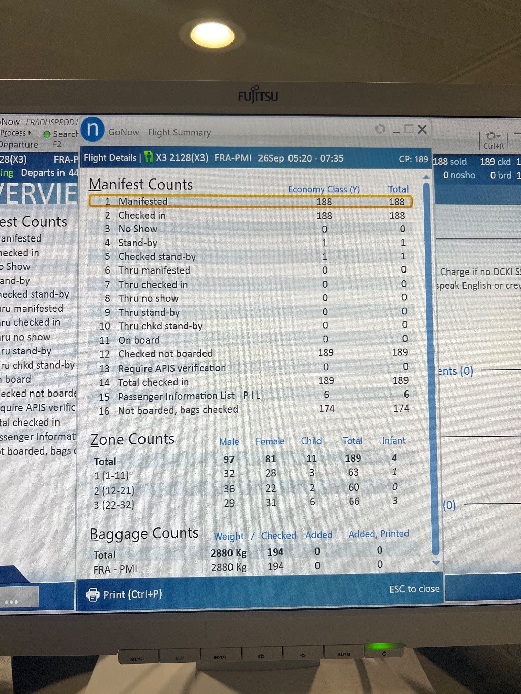
Task: Click the green flight icon beside X3 2128
Action: (149, 158)
